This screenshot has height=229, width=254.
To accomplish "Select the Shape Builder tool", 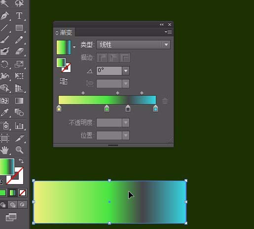I will click(5, 88).
